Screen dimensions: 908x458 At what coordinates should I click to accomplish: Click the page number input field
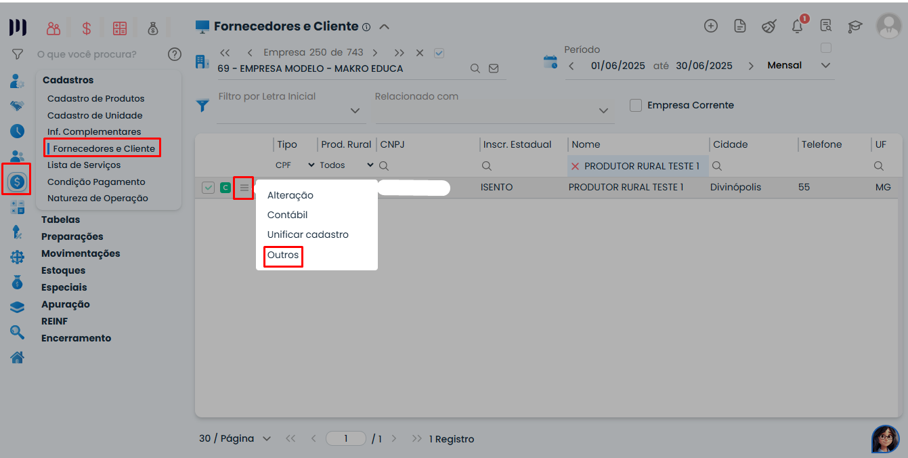pyautogui.click(x=346, y=438)
